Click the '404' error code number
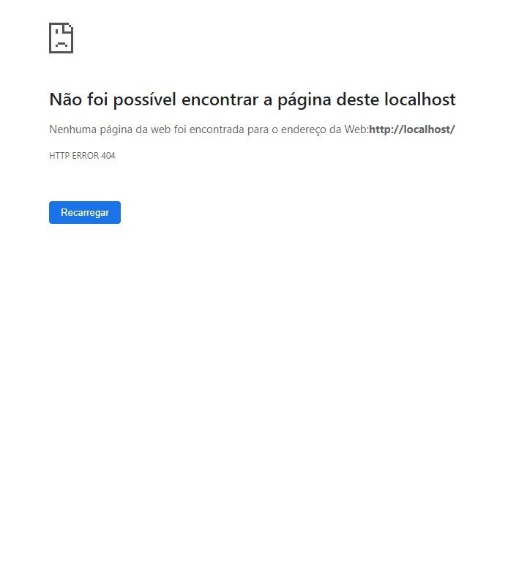 tap(108, 156)
